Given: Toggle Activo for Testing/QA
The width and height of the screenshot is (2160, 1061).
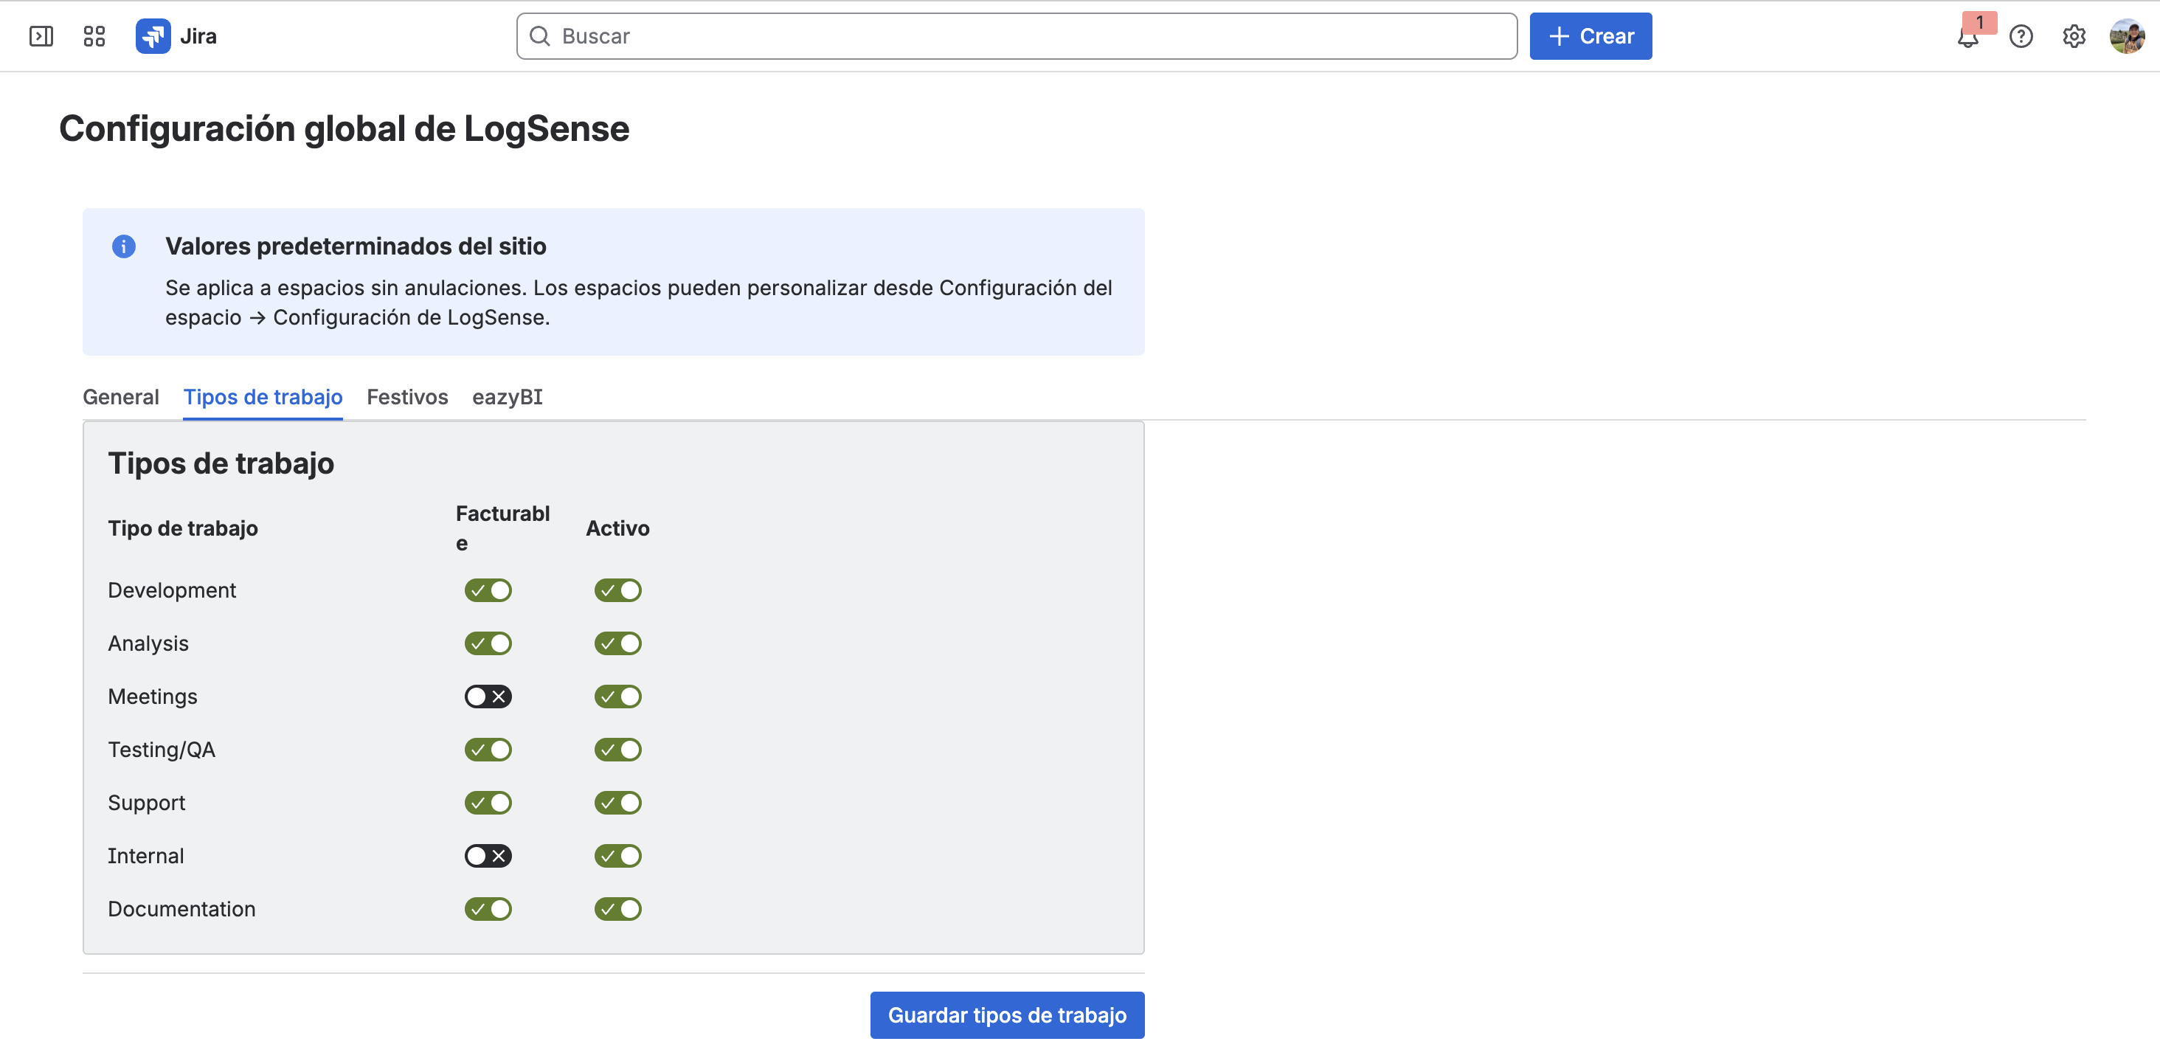Looking at the screenshot, I should click(618, 750).
